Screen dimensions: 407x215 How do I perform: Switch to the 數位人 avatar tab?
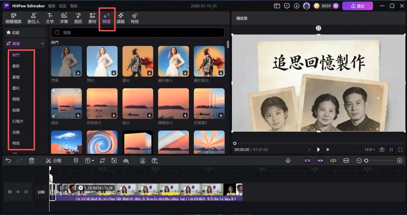(x=34, y=18)
